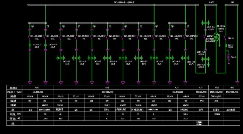Select the 10KV busbar at top right
Screen dimensions: 243x134
pyautogui.click(x=231, y=5)
